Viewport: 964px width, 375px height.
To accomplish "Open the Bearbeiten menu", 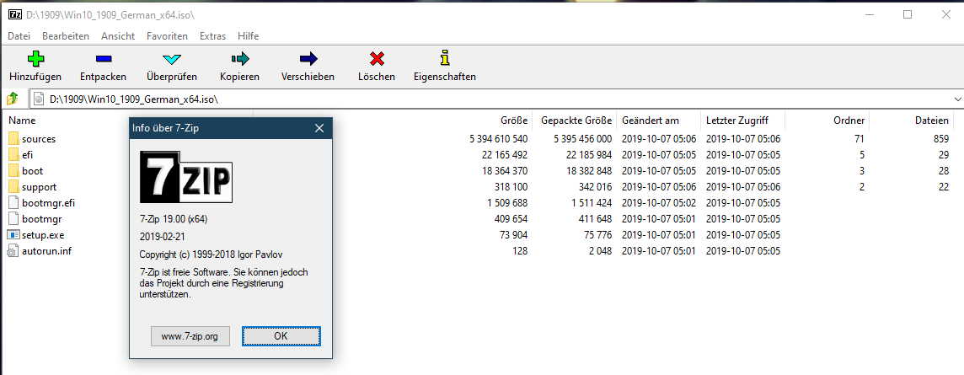I will pyautogui.click(x=66, y=36).
